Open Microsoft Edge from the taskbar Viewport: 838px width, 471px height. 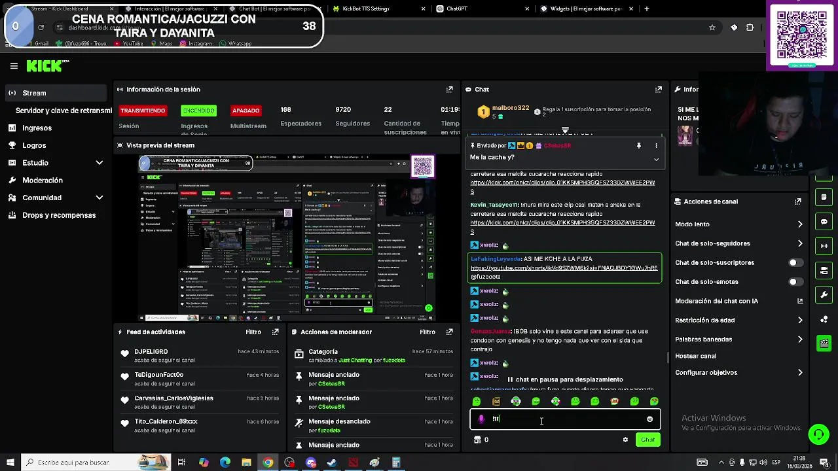[x=225, y=462]
